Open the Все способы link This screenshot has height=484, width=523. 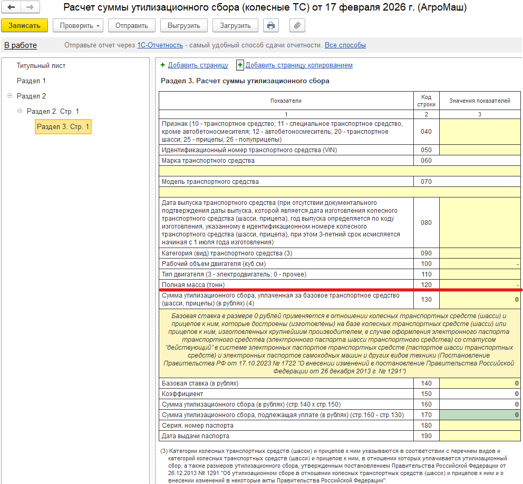click(x=345, y=45)
